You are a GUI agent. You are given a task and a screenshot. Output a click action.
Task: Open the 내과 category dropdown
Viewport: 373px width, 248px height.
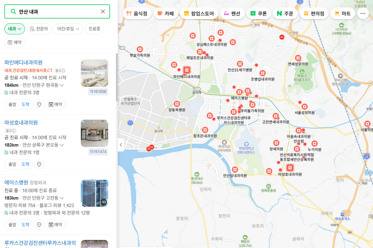(x=14, y=28)
